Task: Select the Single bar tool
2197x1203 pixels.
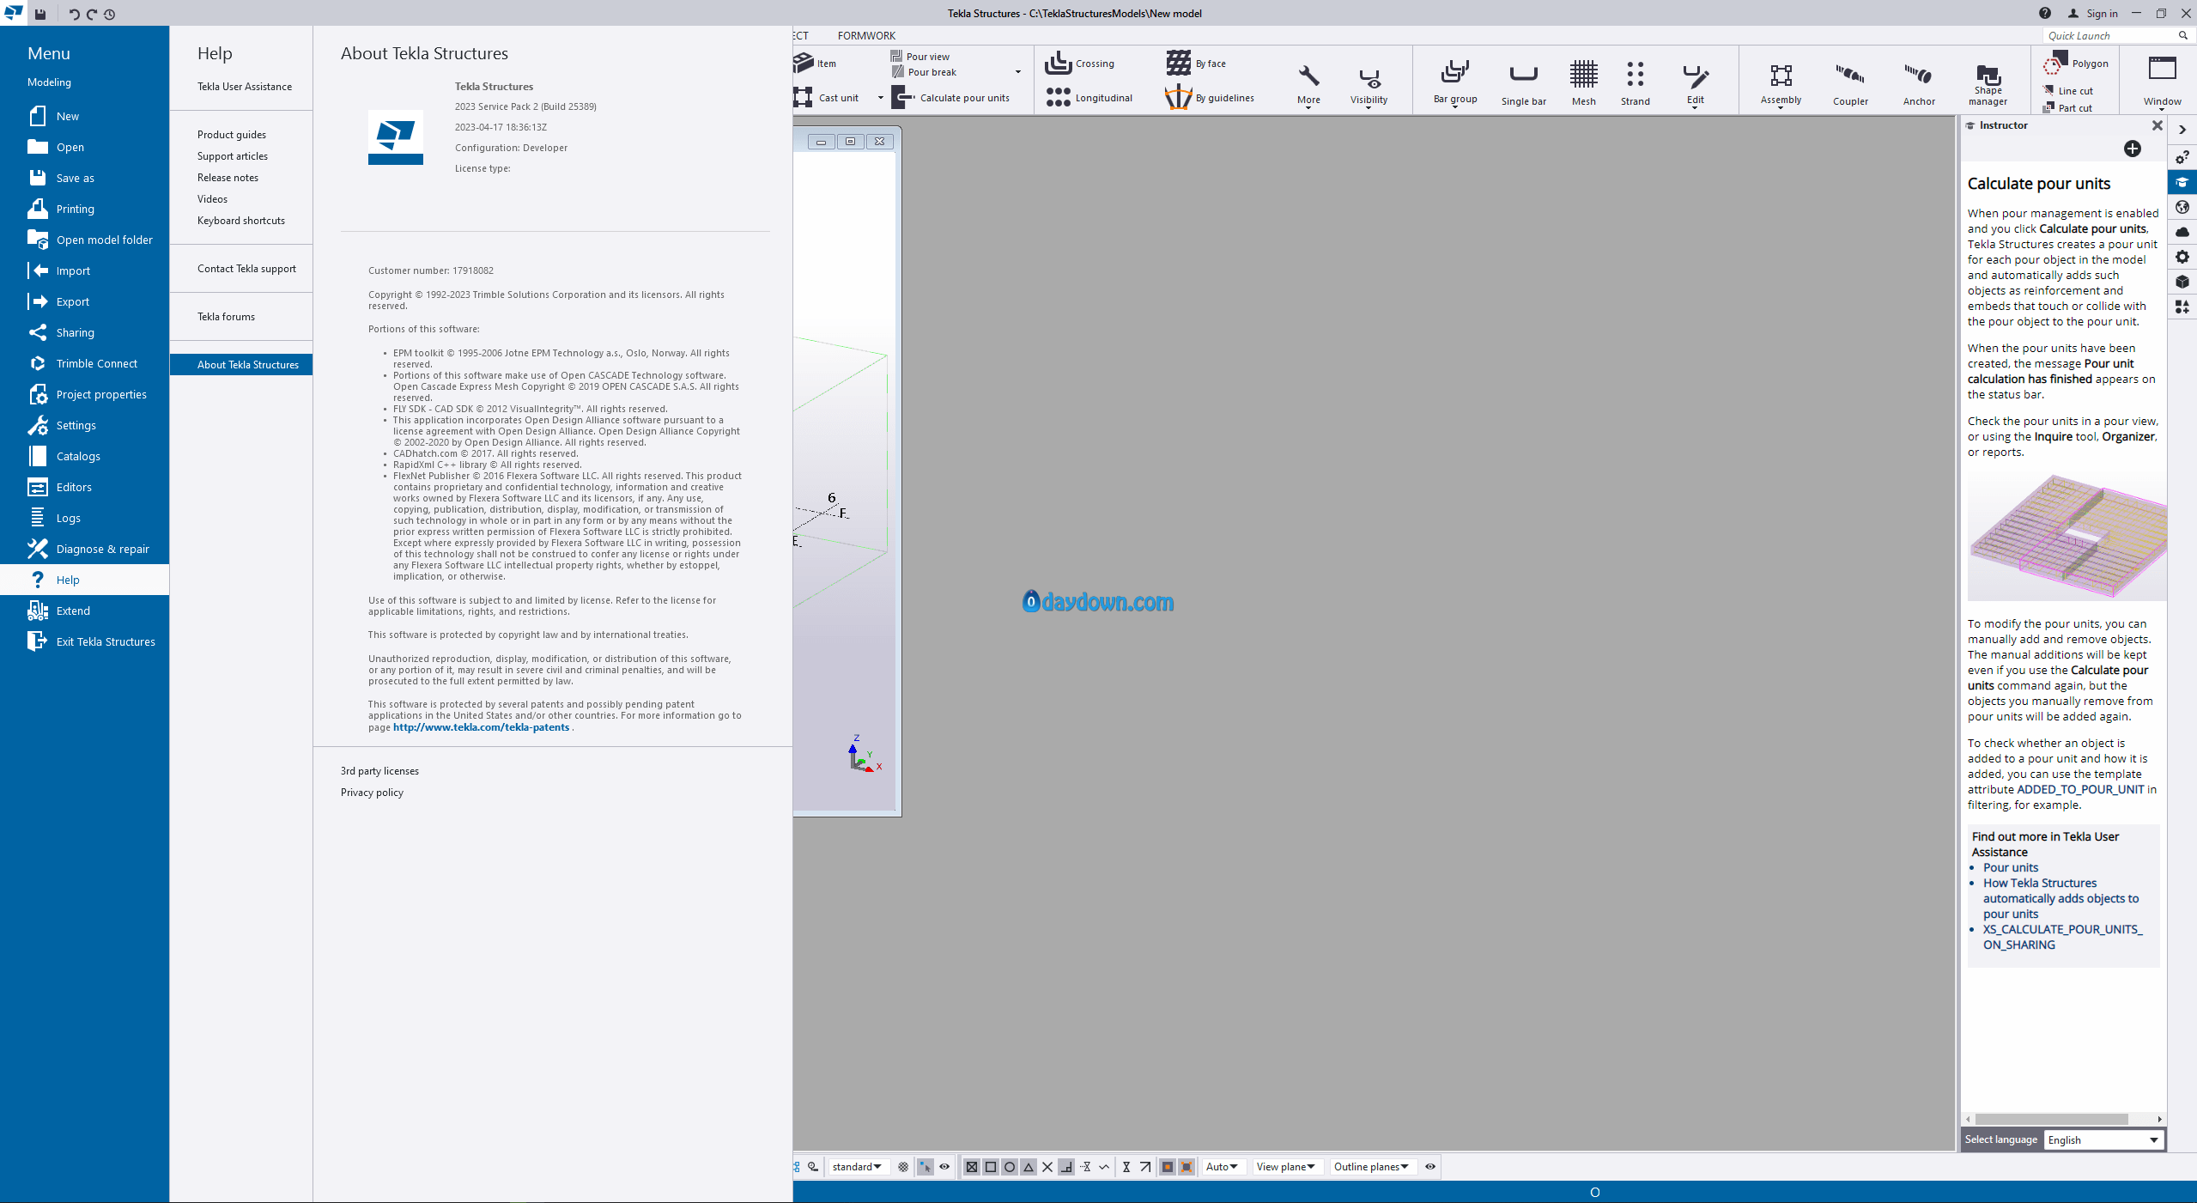Action: coord(1523,76)
